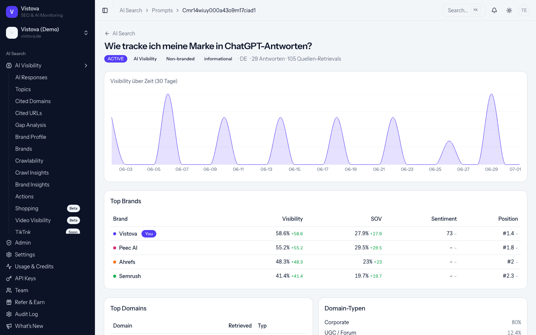Click the Admin shield icon
This screenshot has height=335, width=536.
[9, 243]
